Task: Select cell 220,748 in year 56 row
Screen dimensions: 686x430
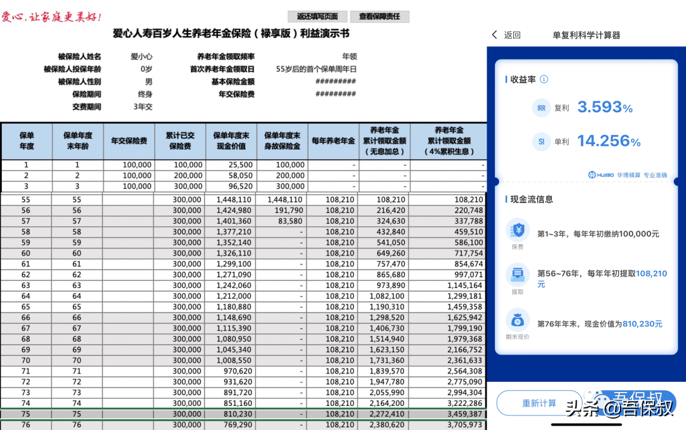Action: pyautogui.click(x=447, y=210)
